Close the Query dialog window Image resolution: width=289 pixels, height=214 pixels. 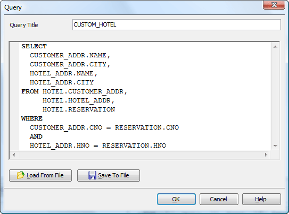coord(274,4)
